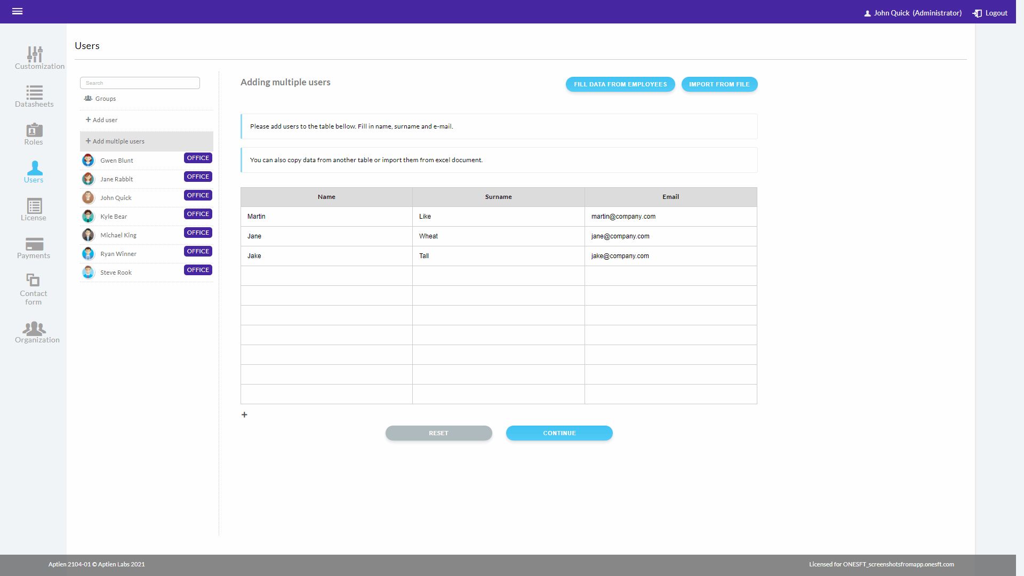Click Steve Rook's OFFICE badge
Viewport: 1024px width, 576px height.
click(x=198, y=270)
